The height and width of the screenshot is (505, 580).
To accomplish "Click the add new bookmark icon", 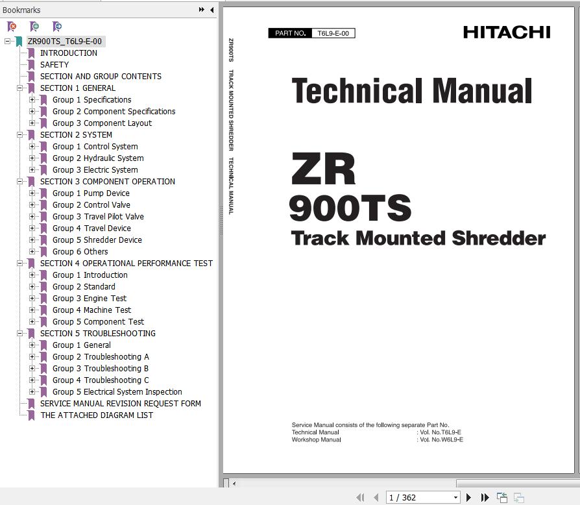I will click(x=34, y=26).
